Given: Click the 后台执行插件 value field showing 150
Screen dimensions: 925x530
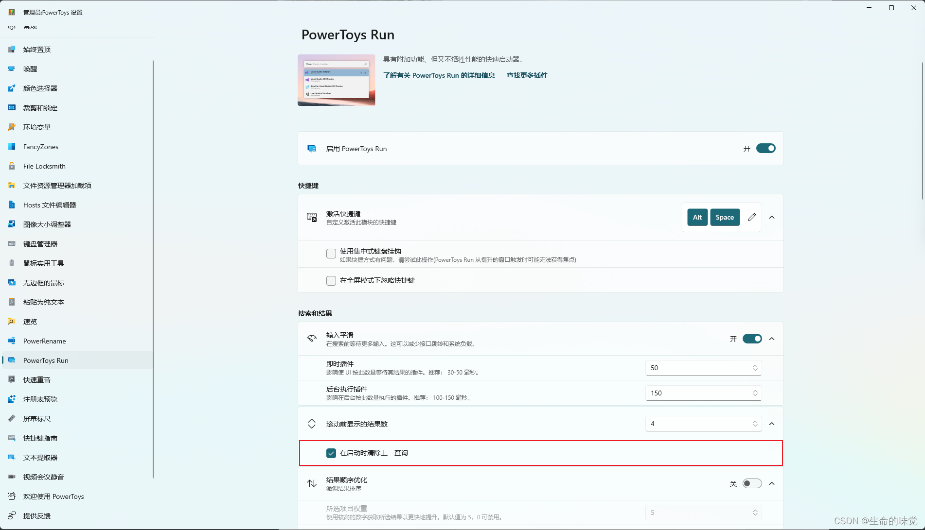Looking at the screenshot, I should [x=703, y=393].
